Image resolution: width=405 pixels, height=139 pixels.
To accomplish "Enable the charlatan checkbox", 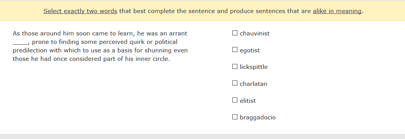I will [235, 83].
